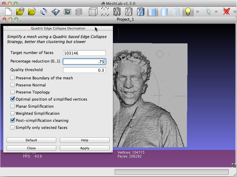Toggle the light bulb lighting icon
This screenshot has width=237, height=177.
point(188,12)
